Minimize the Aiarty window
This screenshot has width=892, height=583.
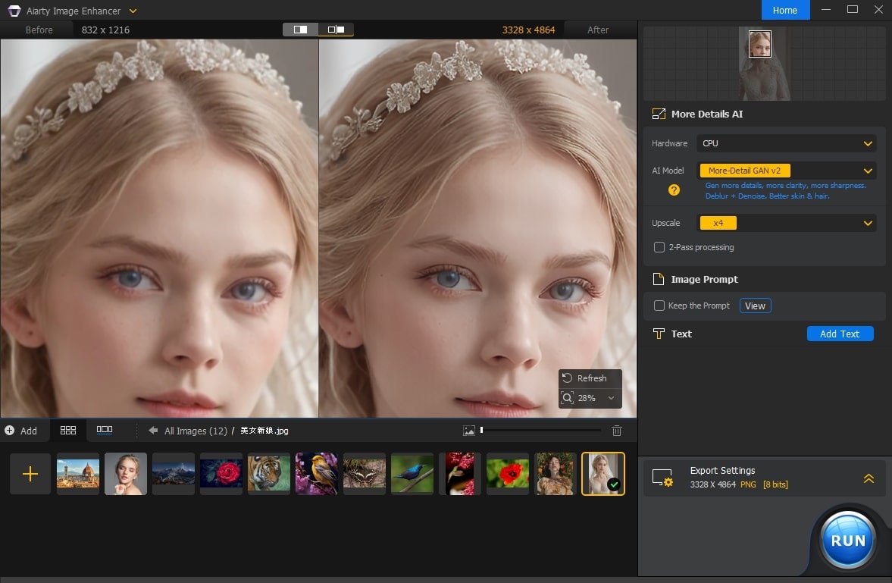(826, 10)
